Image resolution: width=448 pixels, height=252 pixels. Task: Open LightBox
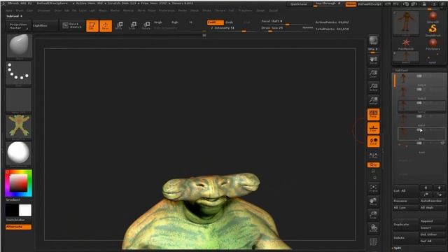[45, 25]
